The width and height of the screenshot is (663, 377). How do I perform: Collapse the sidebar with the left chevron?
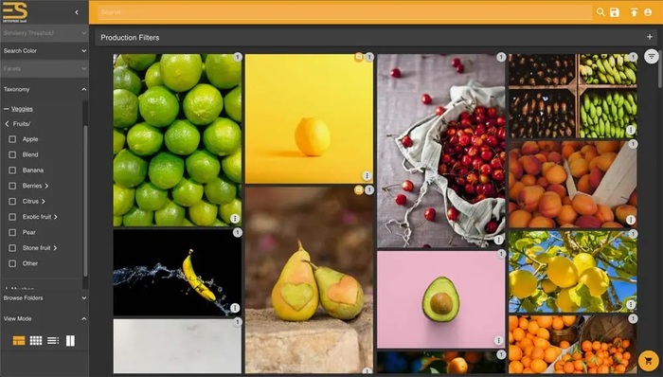point(77,12)
